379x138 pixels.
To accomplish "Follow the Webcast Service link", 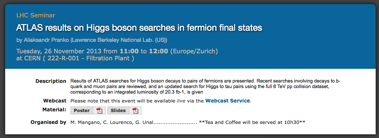I will pyautogui.click(x=228, y=101).
